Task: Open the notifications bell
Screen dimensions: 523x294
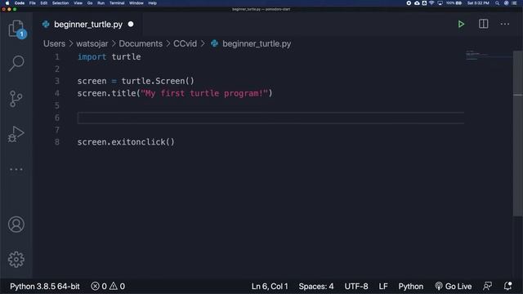Action: click(507, 286)
